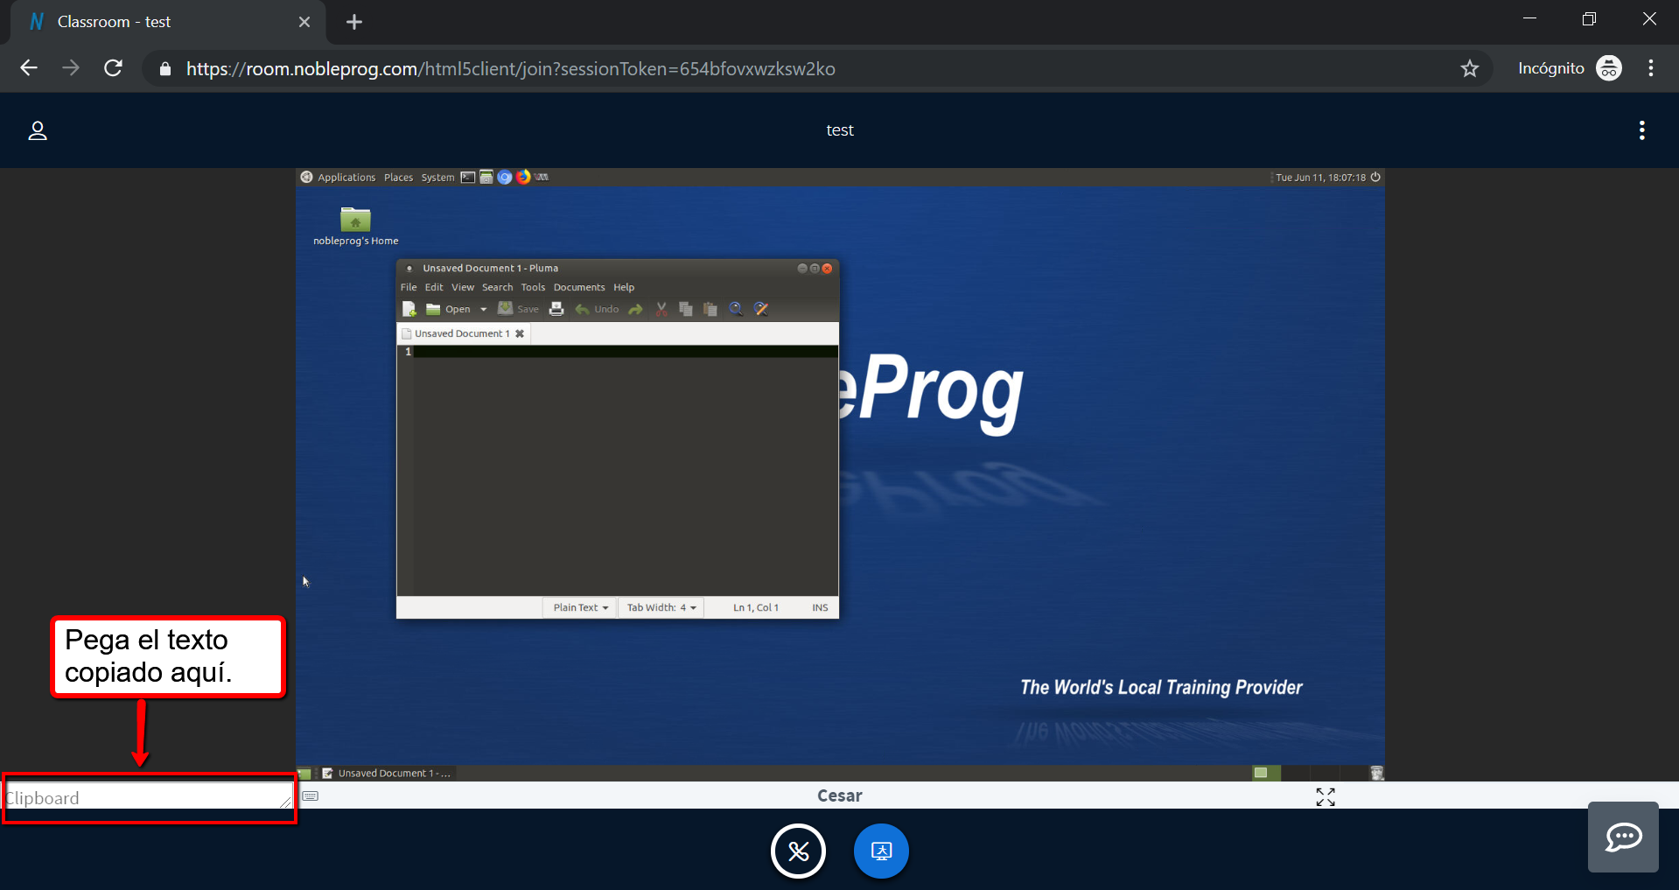The height and width of the screenshot is (890, 1679).
Task: Open the Tab Width dropdown
Action: [x=661, y=607]
